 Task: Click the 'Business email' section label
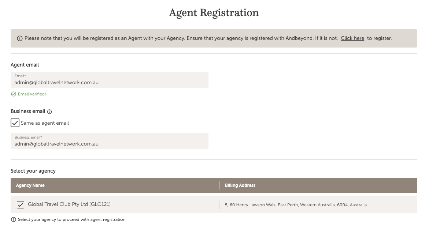click(28, 111)
